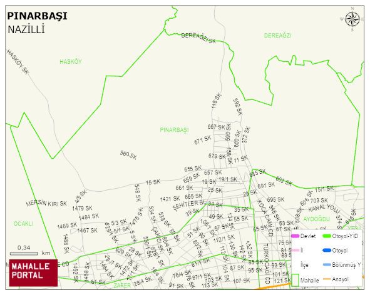Image resolution: width=370 pixels, height=295 pixels.
Task: Click the AYDOĞDU neighborhood label
Action: tap(316, 219)
